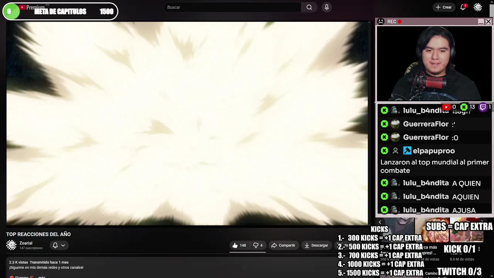This screenshot has height=278, width=494.
Task: Focus the Buscar search field
Action: [x=232, y=7]
